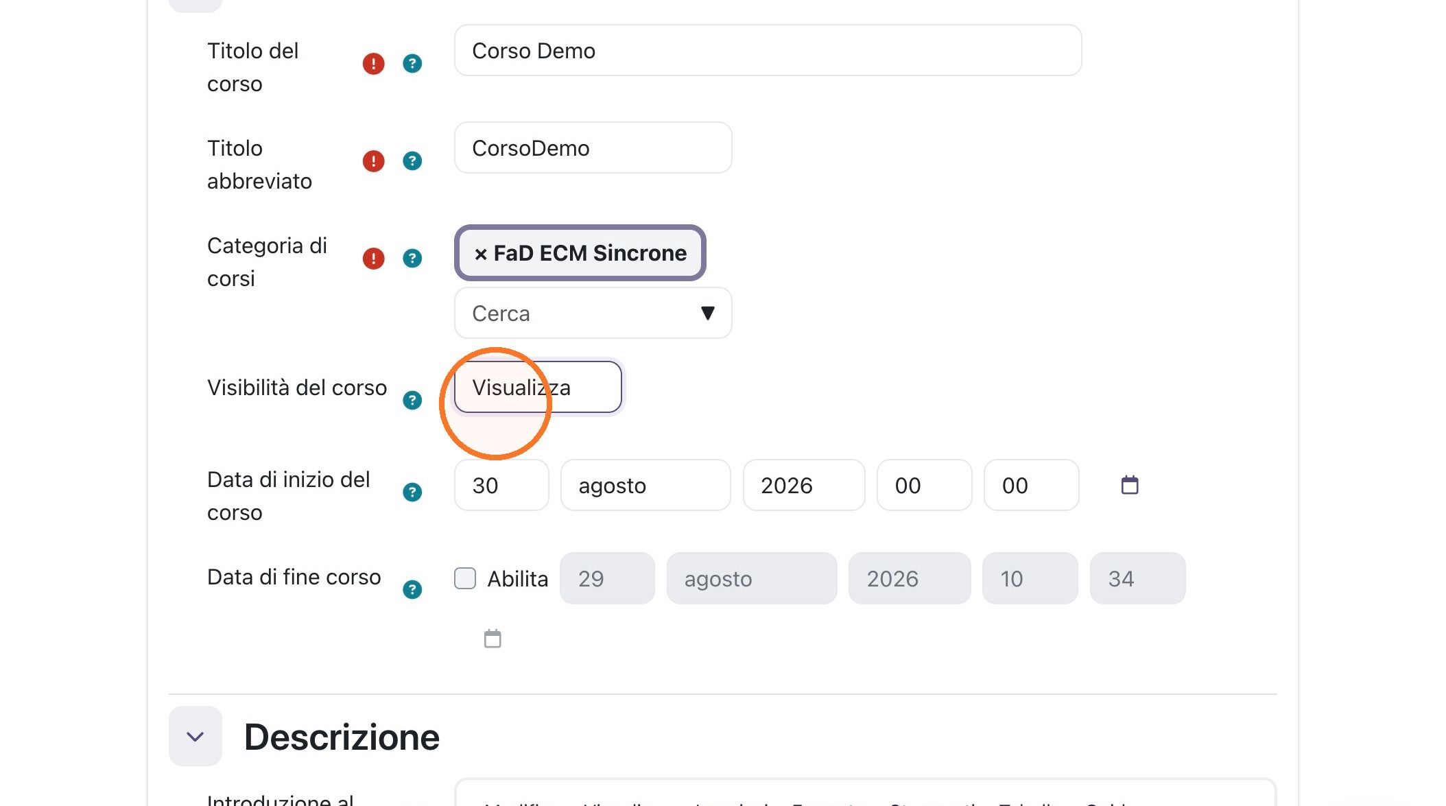Open help for Data di fine corso
1446x806 pixels.
tap(412, 590)
